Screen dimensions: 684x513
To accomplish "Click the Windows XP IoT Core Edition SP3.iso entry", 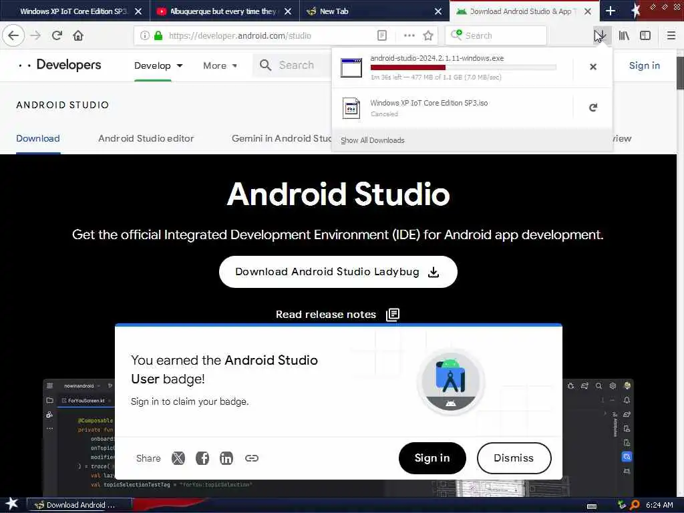I will tap(452, 108).
